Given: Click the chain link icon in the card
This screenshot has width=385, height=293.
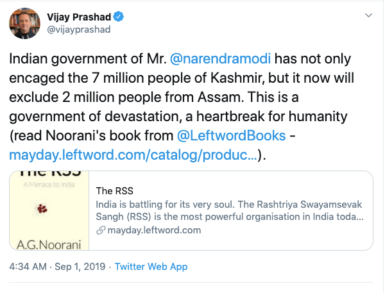Looking at the screenshot, I should pyautogui.click(x=100, y=230).
